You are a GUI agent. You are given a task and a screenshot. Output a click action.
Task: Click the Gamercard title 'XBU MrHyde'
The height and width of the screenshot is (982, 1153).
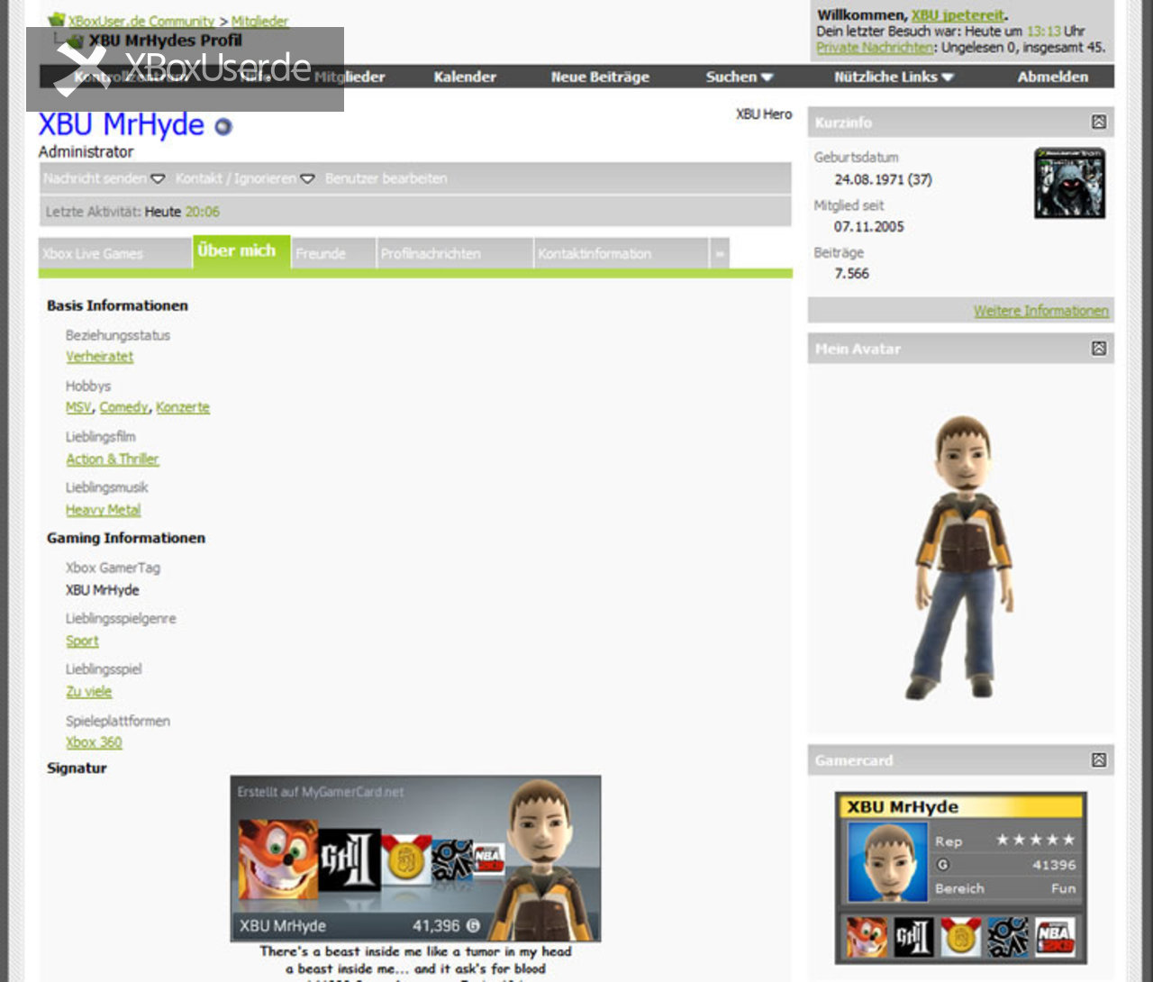(x=903, y=807)
